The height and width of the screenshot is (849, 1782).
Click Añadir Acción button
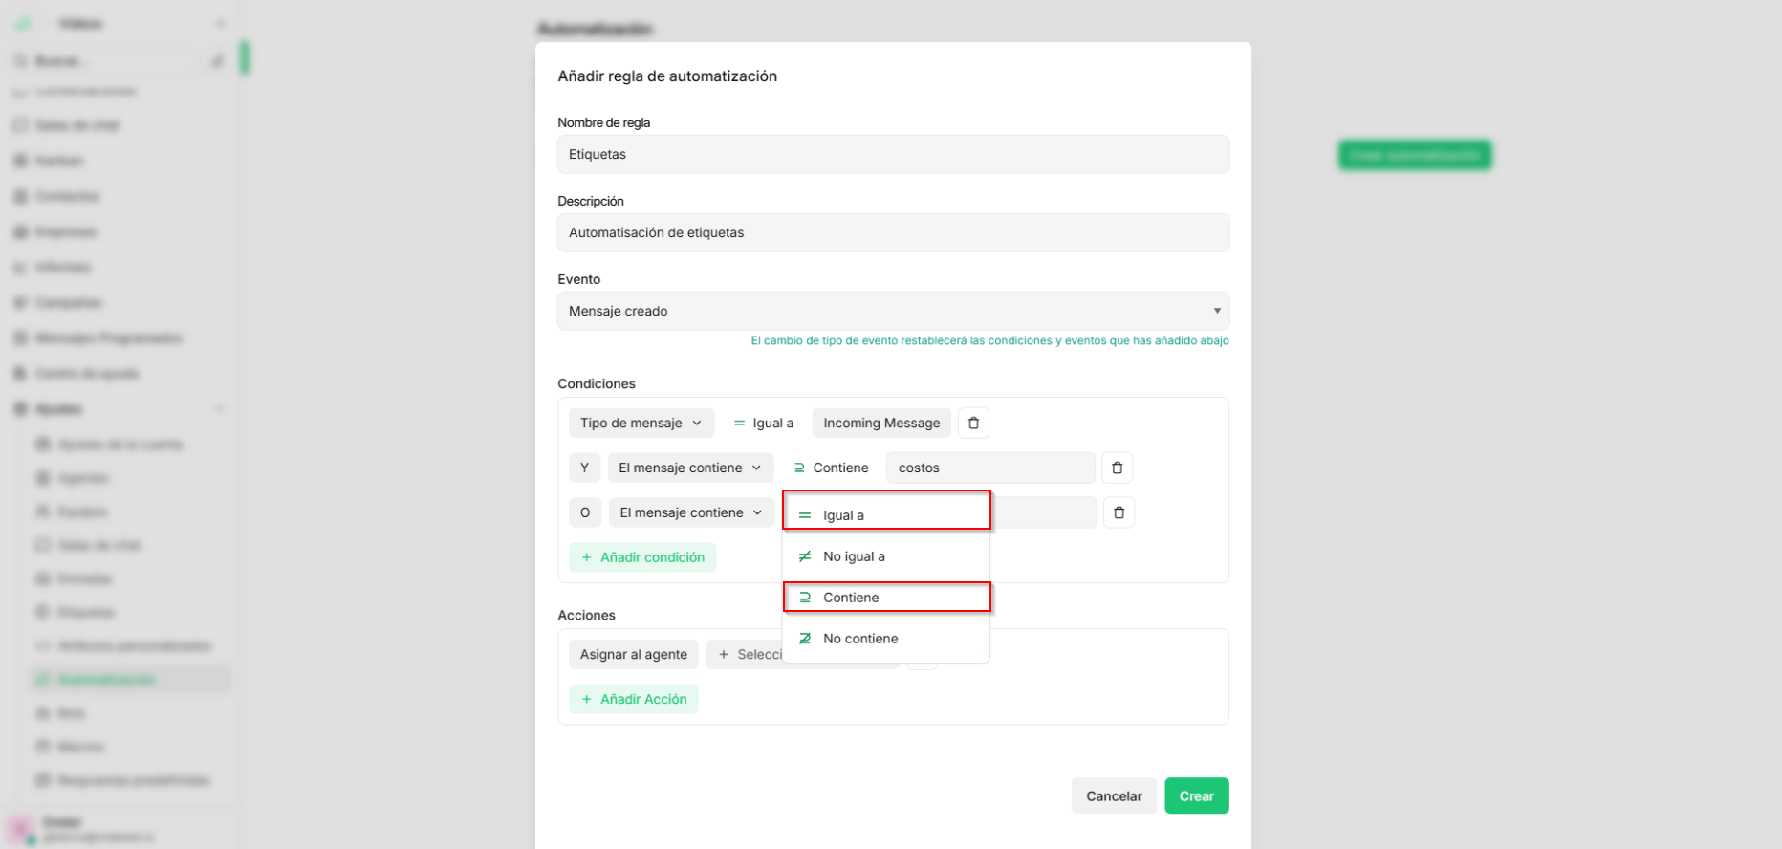click(x=634, y=699)
